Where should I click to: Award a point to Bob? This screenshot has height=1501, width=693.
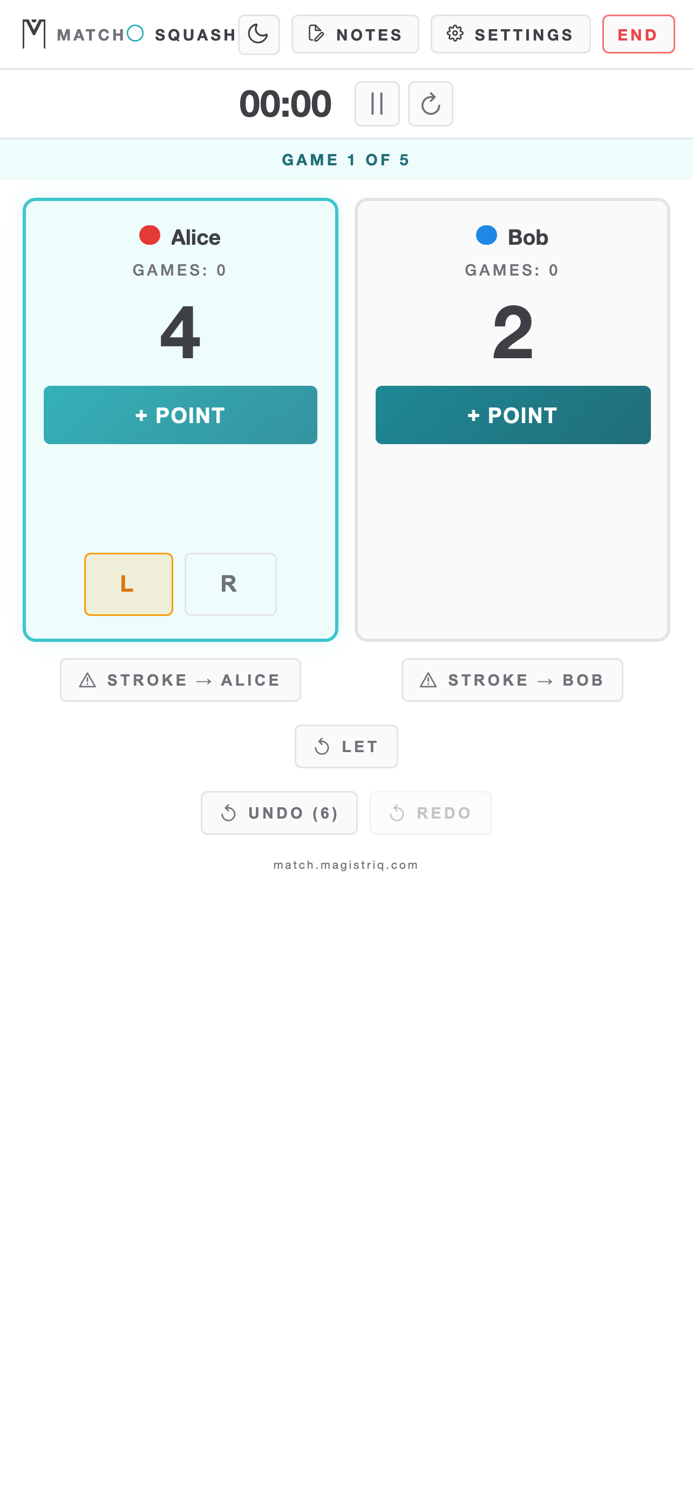pos(513,415)
